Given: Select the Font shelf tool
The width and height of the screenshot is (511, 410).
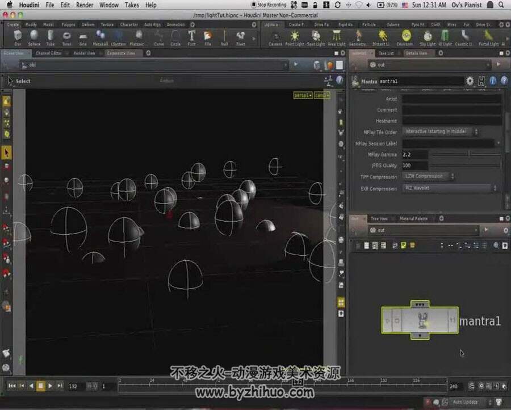Looking at the screenshot, I should pyautogui.click(x=192, y=38).
